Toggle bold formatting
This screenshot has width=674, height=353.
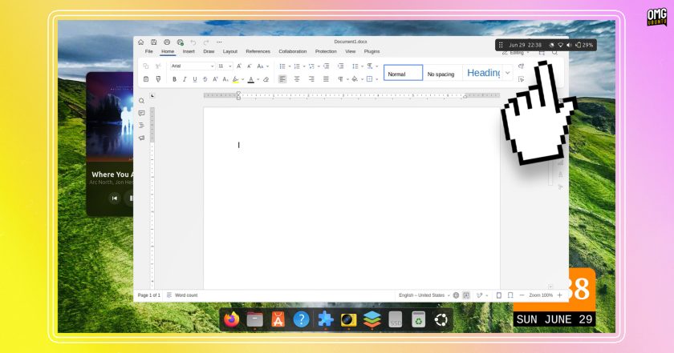pos(174,79)
